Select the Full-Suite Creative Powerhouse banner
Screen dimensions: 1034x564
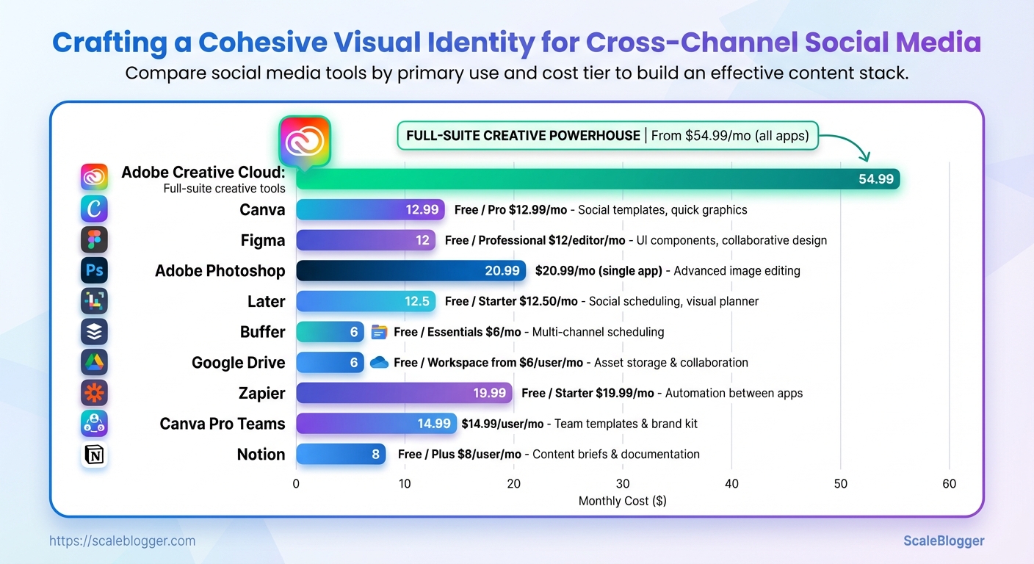pos(607,135)
